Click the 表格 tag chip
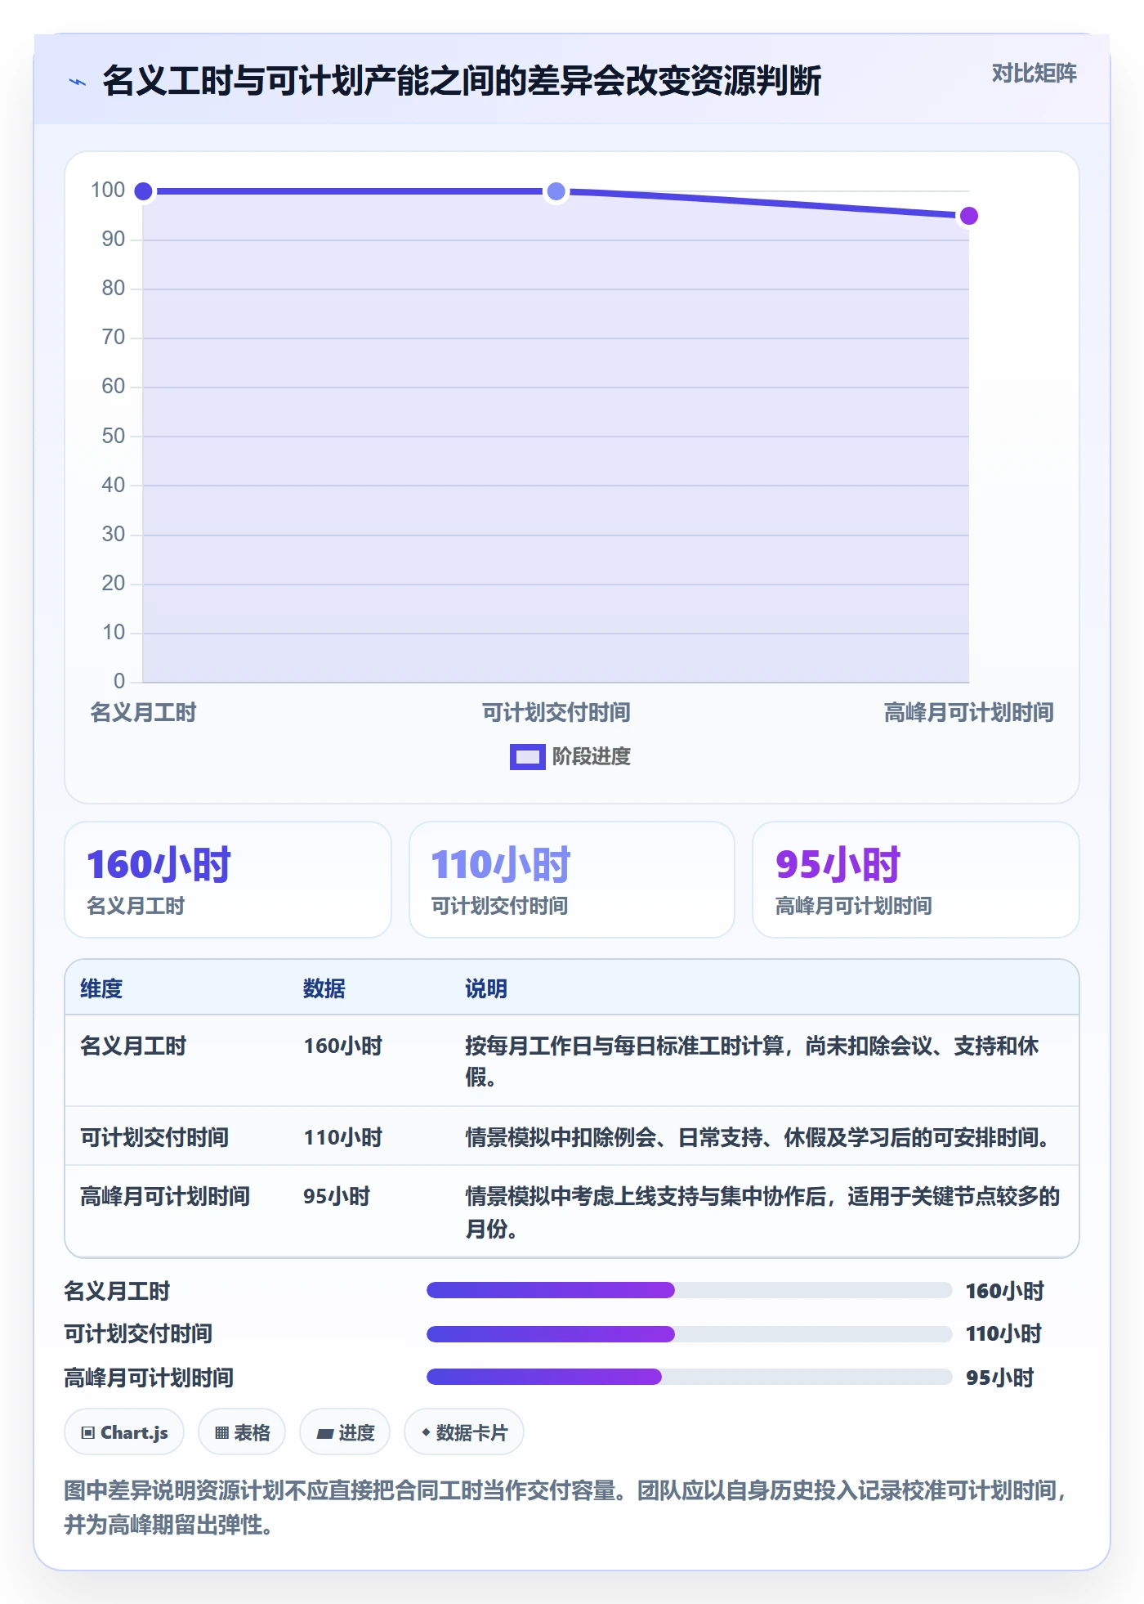Viewport: 1144px width, 1604px height. coord(242,1432)
